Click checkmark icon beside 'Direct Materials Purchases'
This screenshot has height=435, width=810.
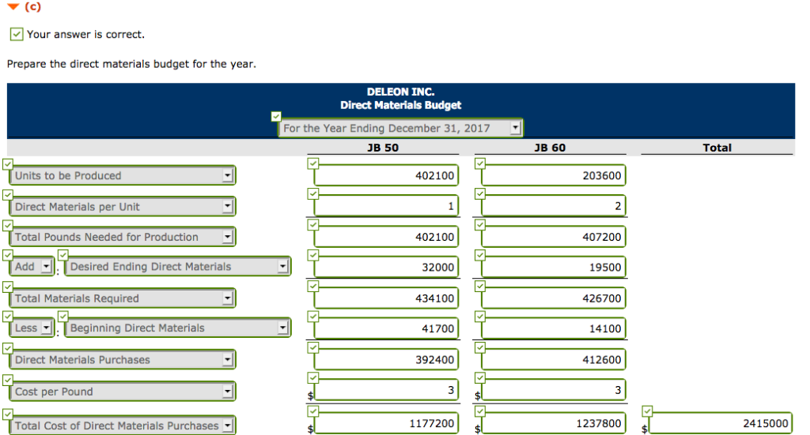(x=8, y=348)
